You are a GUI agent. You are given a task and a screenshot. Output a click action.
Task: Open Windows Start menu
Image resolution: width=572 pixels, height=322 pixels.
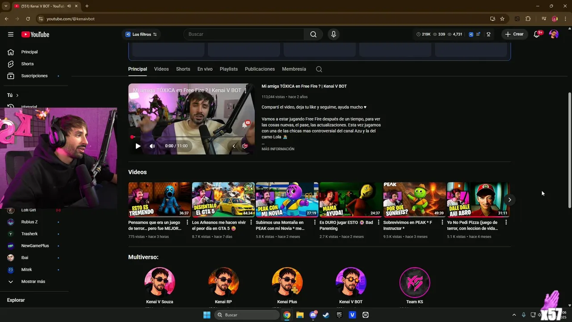tap(207, 315)
